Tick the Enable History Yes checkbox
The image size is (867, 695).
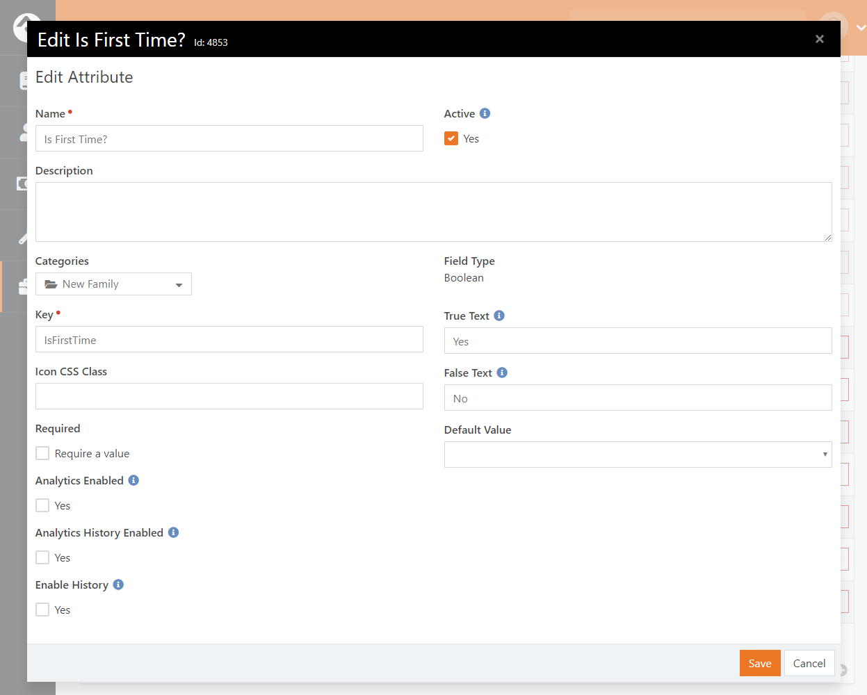42,610
